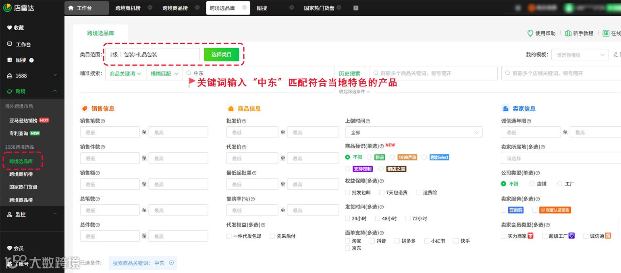Expand the 监控 sidebar menu

(x=55, y=214)
